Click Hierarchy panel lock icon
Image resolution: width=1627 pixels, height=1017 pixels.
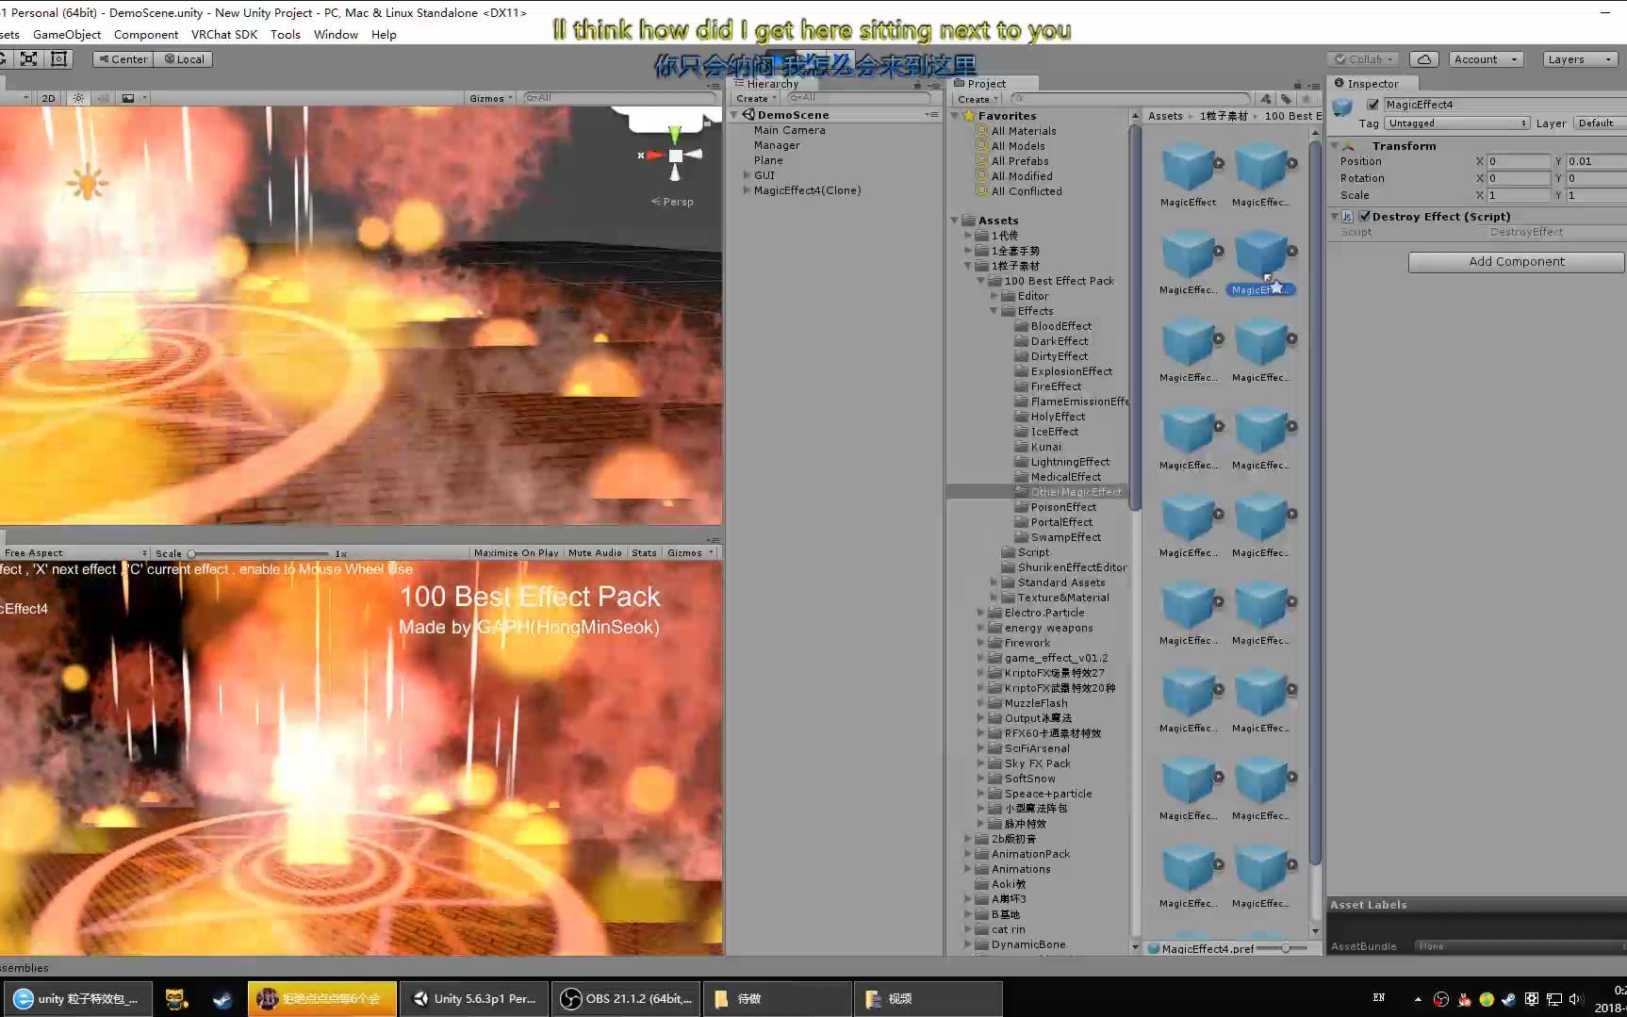(x=917, y=84)
